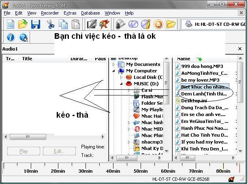Collapse the My Computer tree node

(x=113, y=71)
